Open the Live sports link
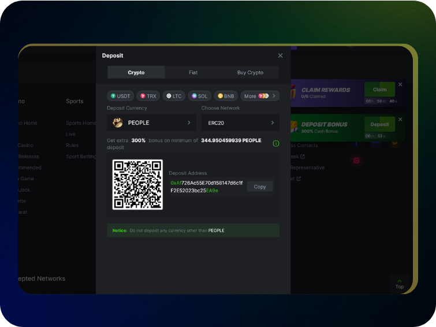436x327 pixels. coord(70,134)
